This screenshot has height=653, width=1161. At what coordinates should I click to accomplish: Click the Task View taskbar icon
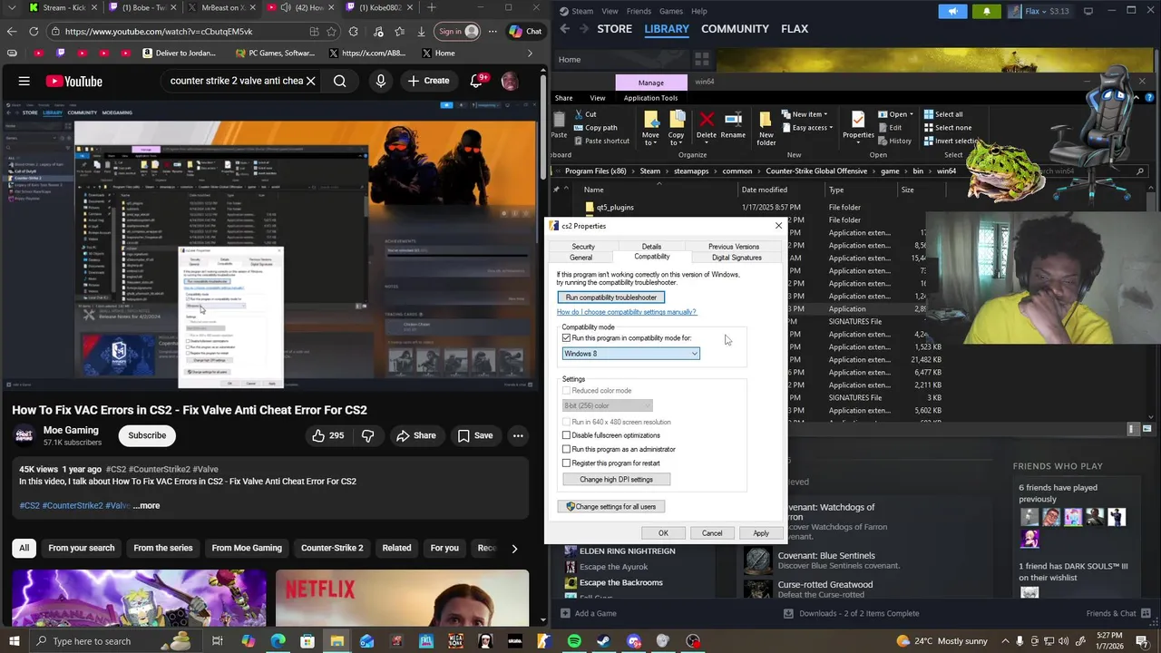click(x=218, y=641)
